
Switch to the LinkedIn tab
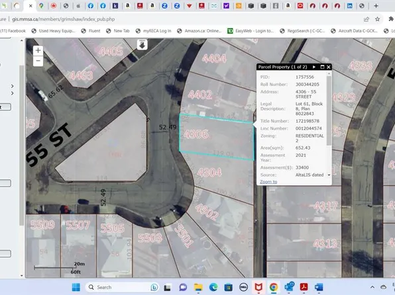(x=350, y=6)
